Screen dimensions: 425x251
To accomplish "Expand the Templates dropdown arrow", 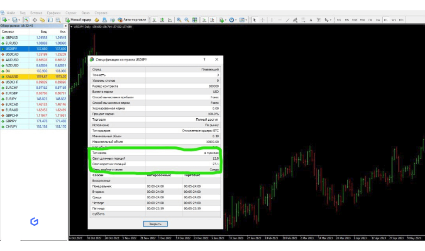I will click(246, 20).
